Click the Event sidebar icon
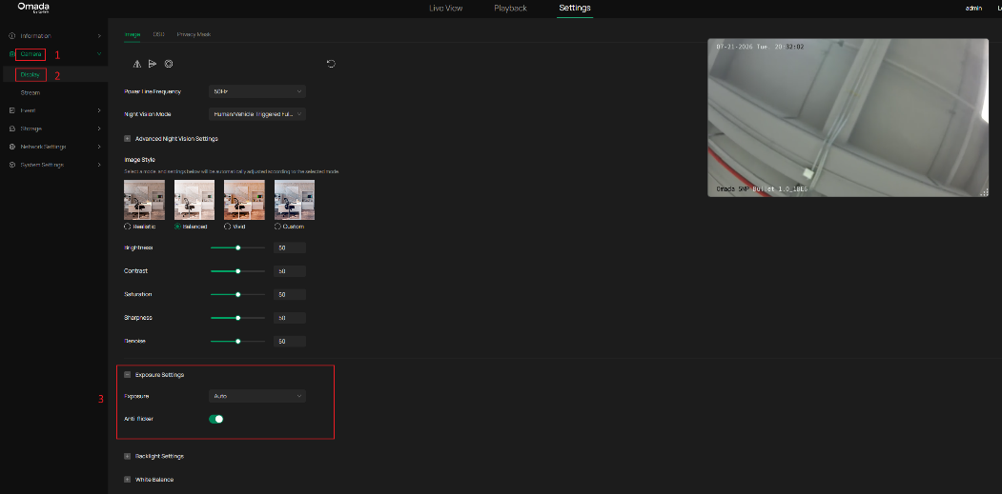Screen dimensions: 1002x494 (12, 110)
